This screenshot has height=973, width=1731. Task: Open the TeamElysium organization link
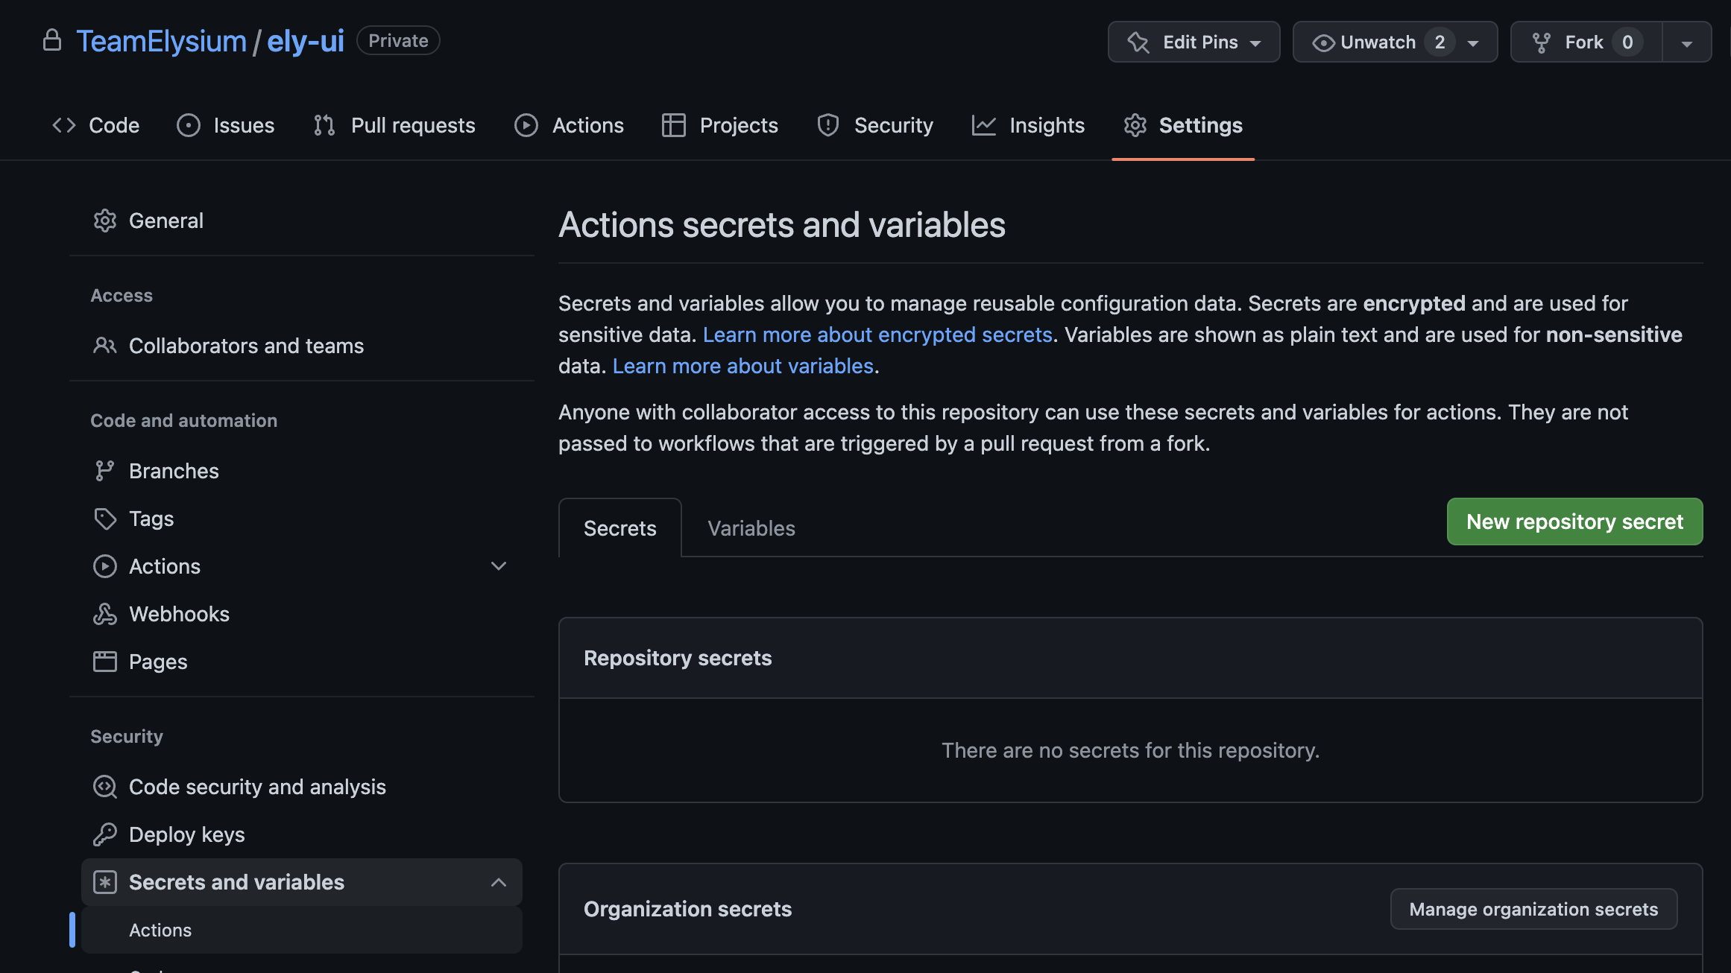[x=161, y=40]
